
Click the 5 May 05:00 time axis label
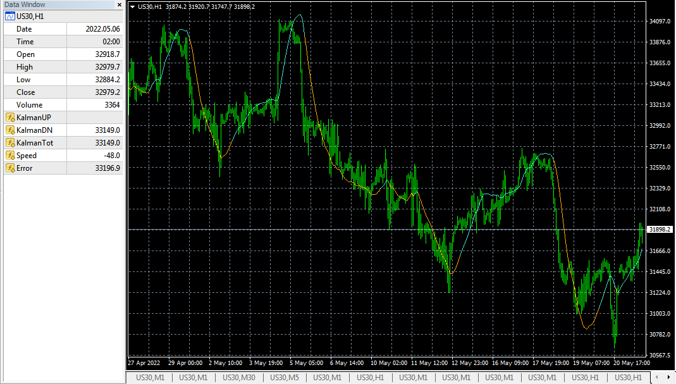[x=306, y=363]
